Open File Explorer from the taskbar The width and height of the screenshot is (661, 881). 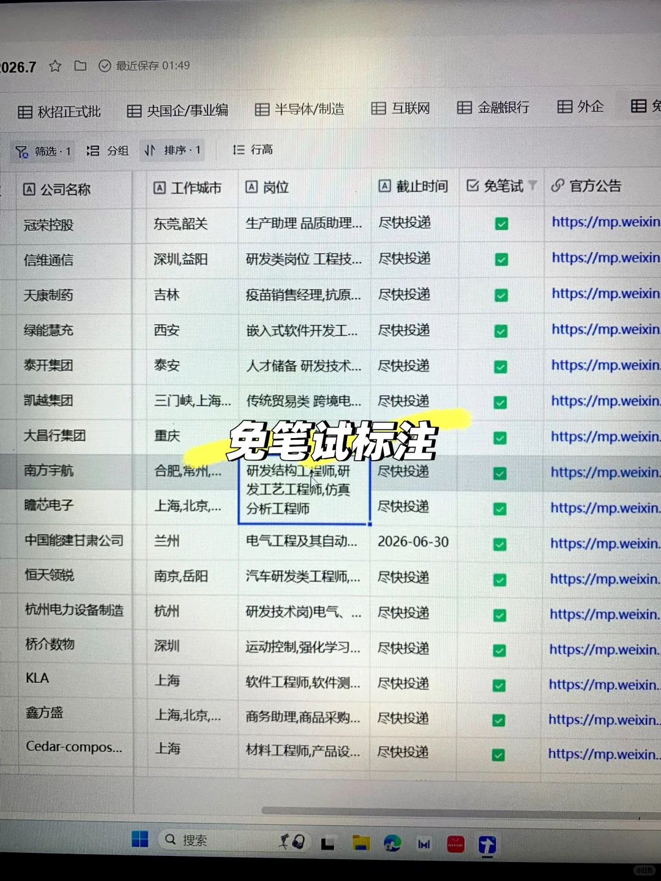(361, 844)
